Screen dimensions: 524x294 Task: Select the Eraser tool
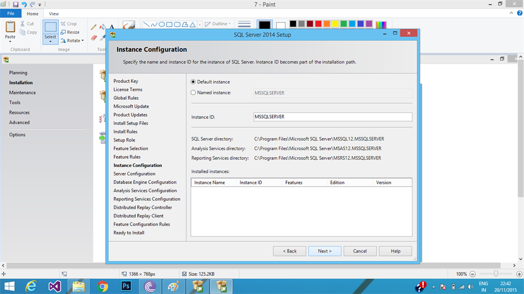point(94,38)
